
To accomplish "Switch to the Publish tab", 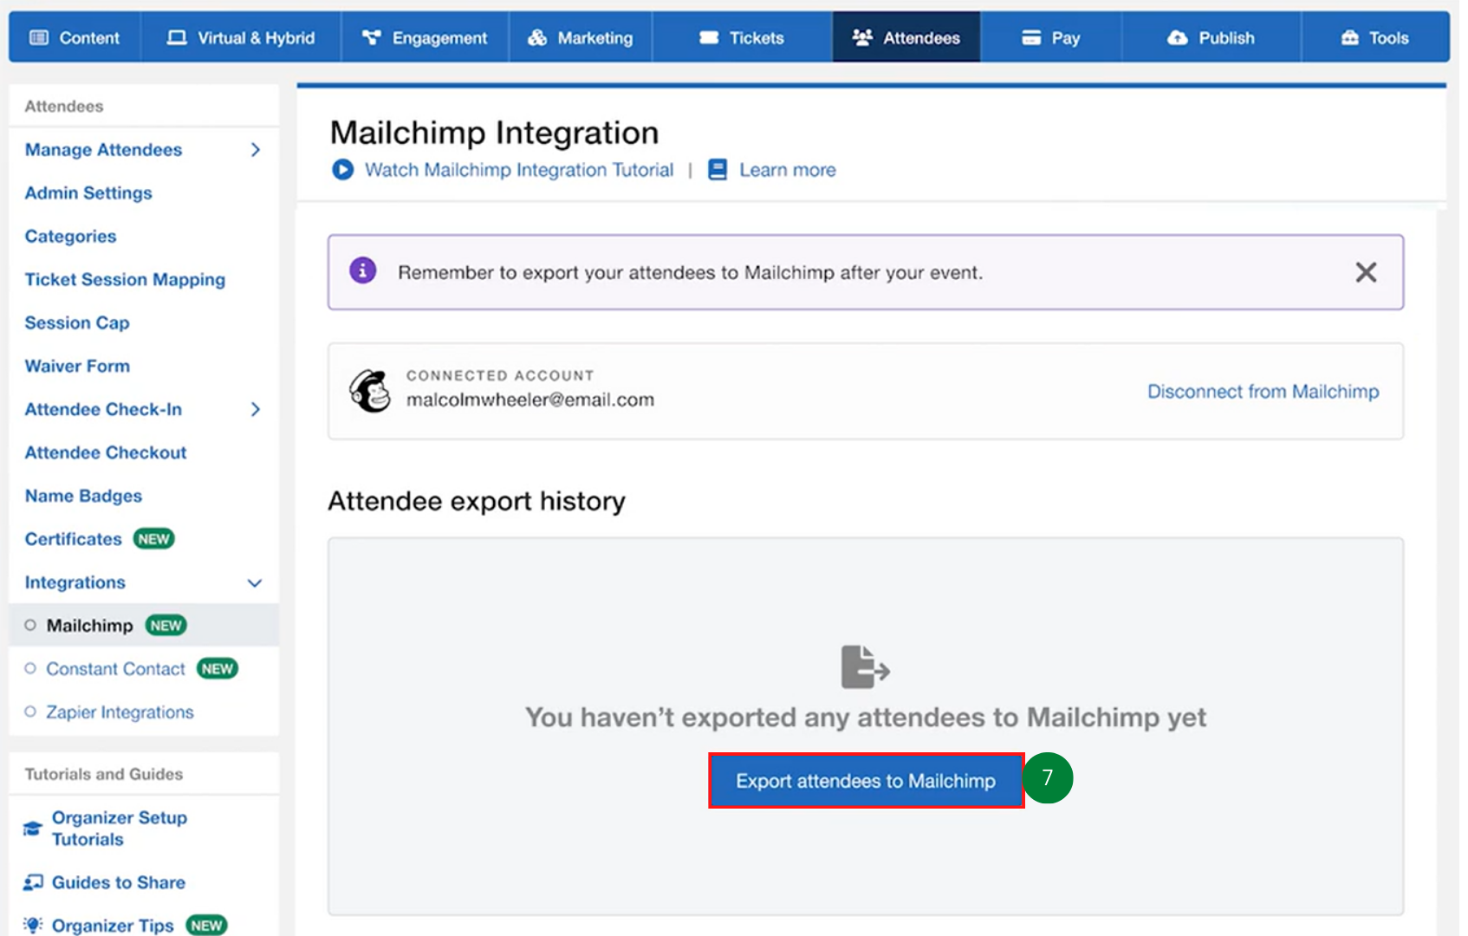I will 1211,37.
